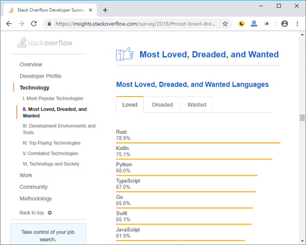The width and height of the screenshot is (306, 245).
Task: Go to Most Loved, Dreaded, and Wanted
Action: click(54, 112)
